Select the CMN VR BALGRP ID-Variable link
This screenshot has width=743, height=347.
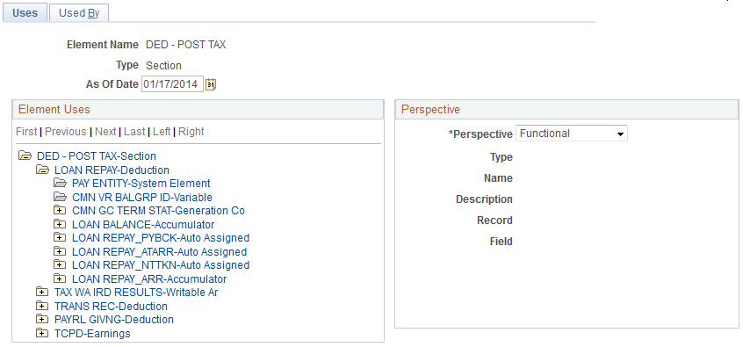[142, 197]
